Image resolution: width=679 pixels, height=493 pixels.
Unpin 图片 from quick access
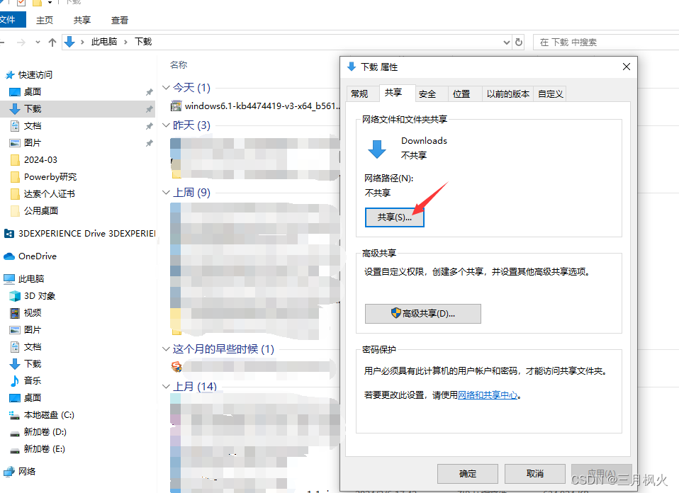pos(148,144)
